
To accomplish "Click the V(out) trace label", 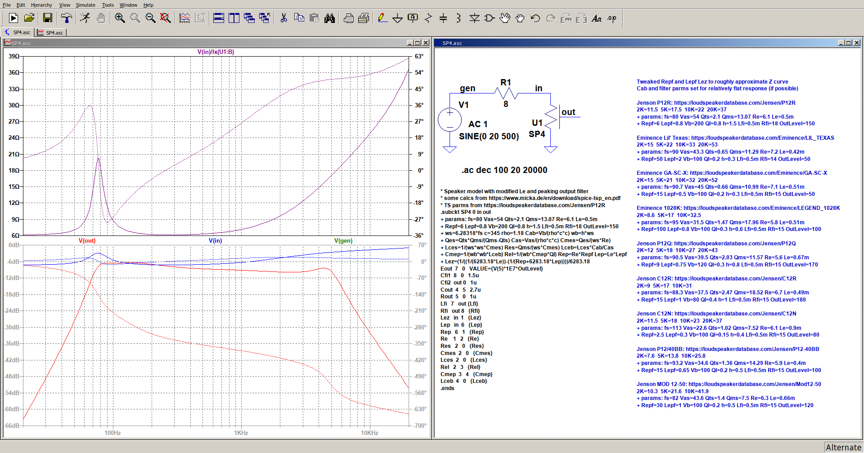I will [87, 240].
